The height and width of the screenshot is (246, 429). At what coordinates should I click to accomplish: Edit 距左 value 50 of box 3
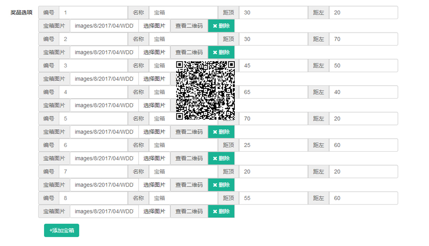363,66
